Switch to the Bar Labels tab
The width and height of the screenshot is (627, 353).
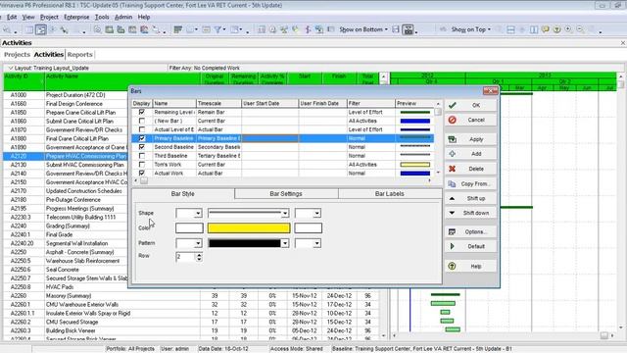pos(390,194)
